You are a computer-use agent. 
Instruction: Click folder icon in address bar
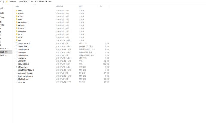point(7,1)
